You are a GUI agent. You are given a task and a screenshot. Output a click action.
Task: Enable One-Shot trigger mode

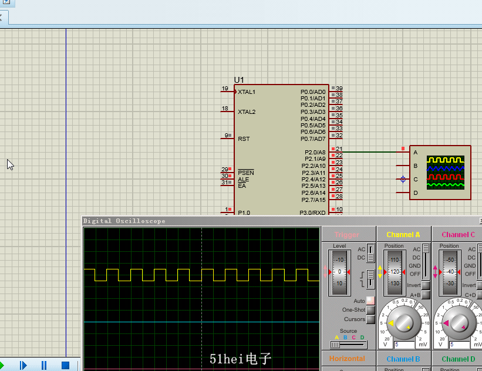pos(370,310)
